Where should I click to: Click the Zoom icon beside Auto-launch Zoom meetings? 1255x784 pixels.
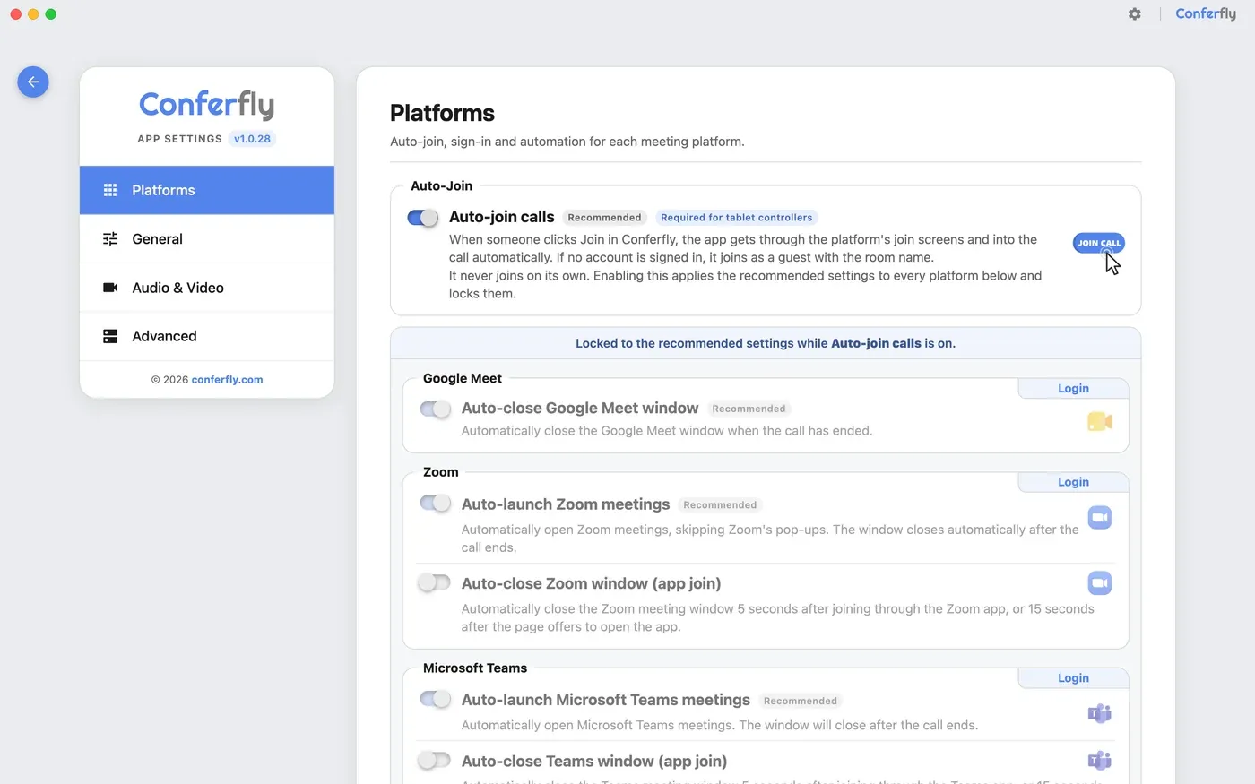coord(1100,518)
